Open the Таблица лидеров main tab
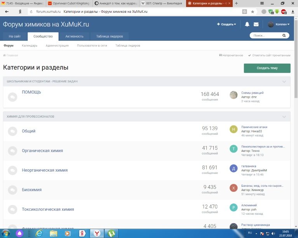This screenshot has height=238, width=298. click(110, 36)
